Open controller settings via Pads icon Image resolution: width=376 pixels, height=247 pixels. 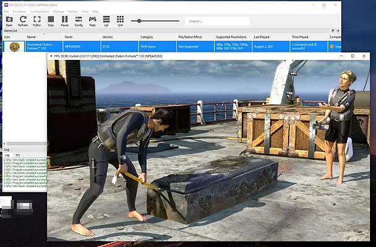[x=93, y=21]
